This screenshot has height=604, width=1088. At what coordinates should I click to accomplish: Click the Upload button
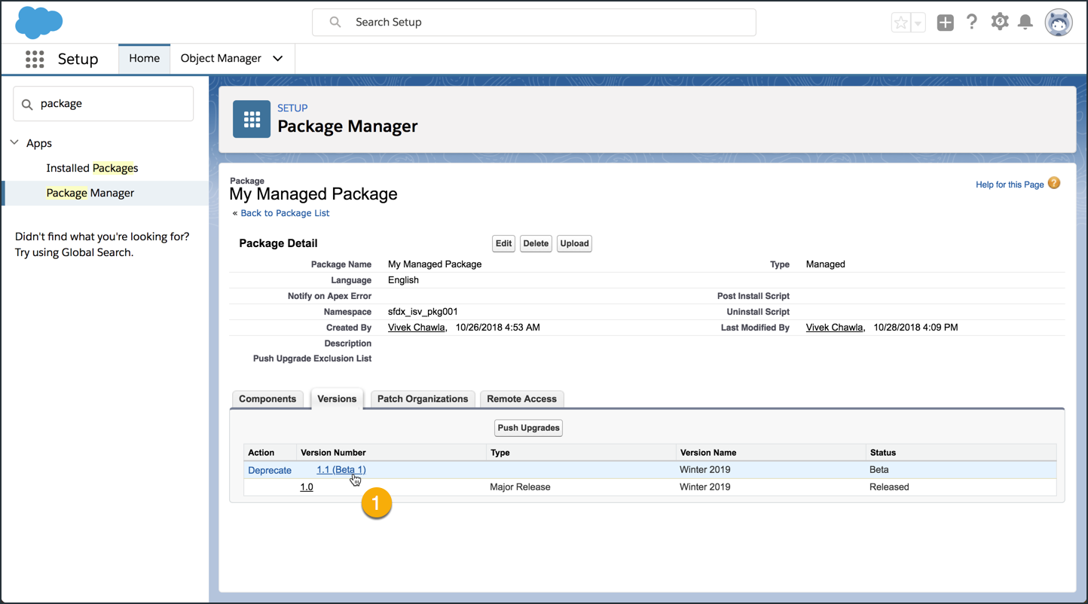(x=574, y=243)
